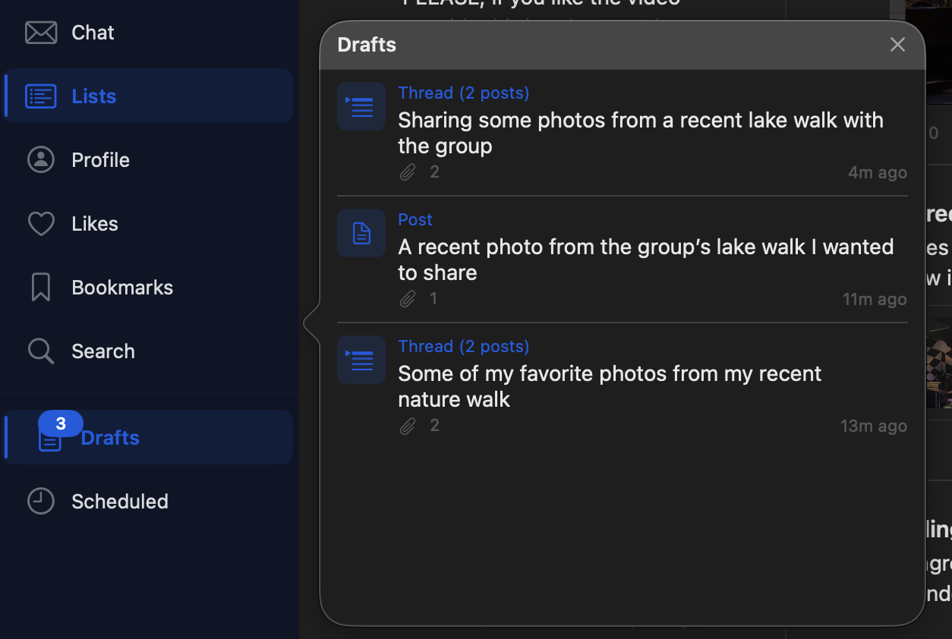Click the Profile person icon
This screenshot has height=639, width=952.
(41, 159)
